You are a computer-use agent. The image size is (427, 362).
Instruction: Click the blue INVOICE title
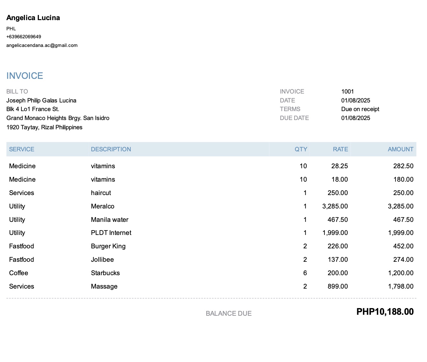point(25,76)
